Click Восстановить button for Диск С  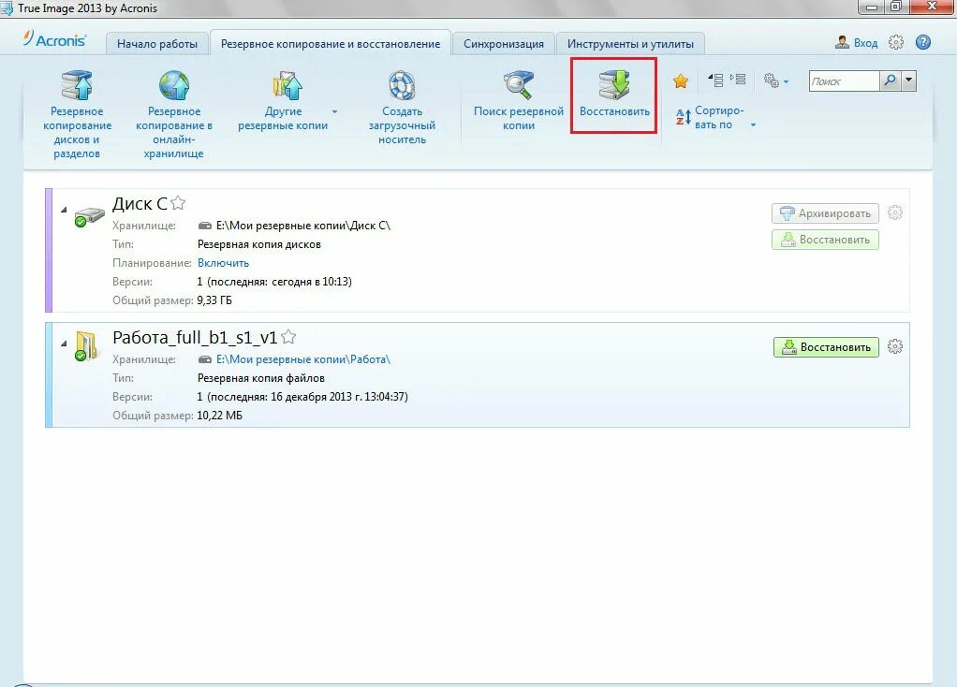(825, 240)
